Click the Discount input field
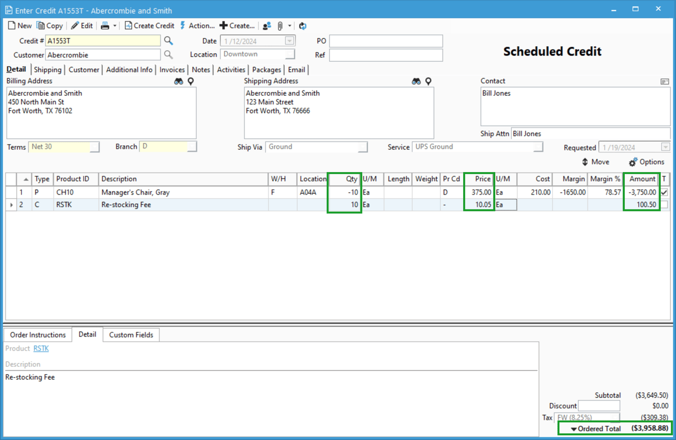This screenshot has height=440, width=676. [599, 406]
